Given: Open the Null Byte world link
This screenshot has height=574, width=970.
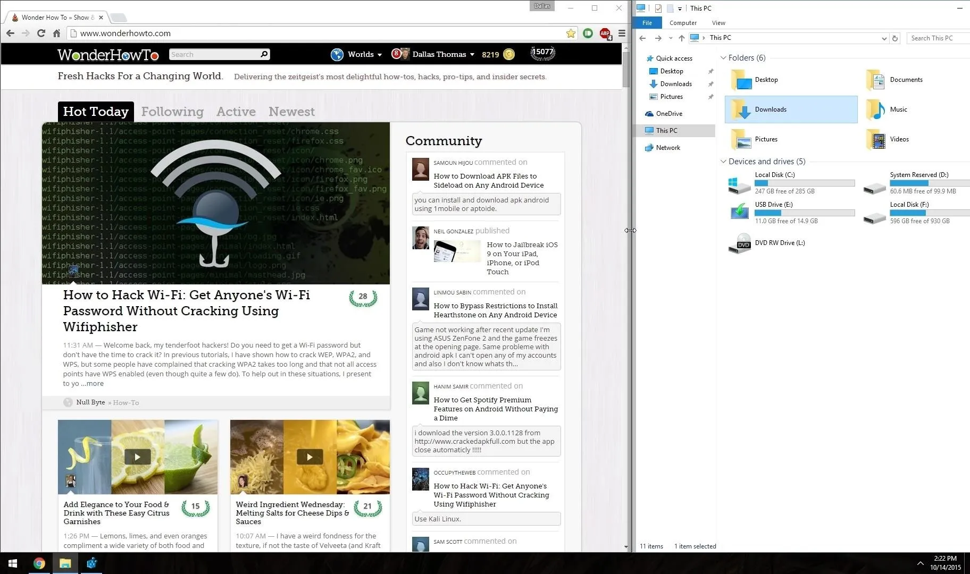Looking at the screenshot, I should pyautogui.click(x=90, y=402).
